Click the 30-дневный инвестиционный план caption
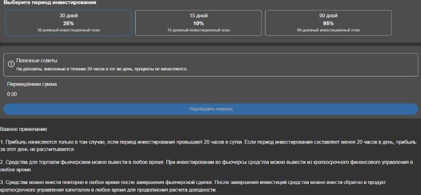 point(68,30)
